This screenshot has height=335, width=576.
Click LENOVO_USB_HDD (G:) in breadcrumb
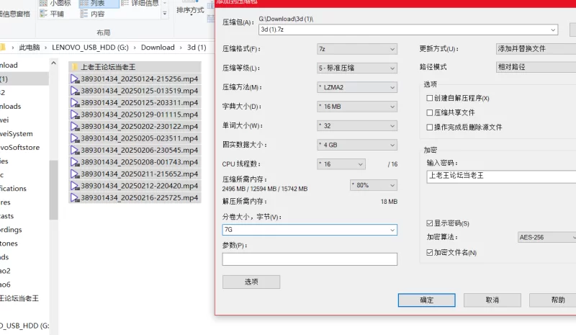click(x=91, y=48)
